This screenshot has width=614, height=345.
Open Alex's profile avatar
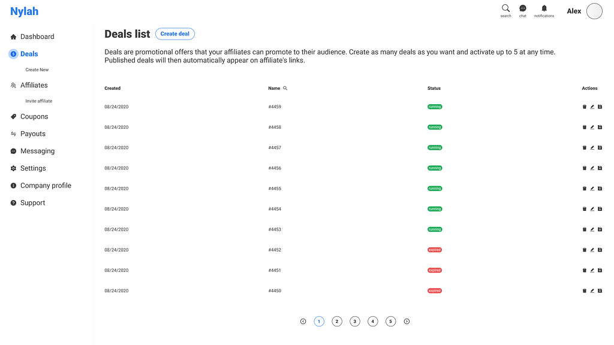594,11
